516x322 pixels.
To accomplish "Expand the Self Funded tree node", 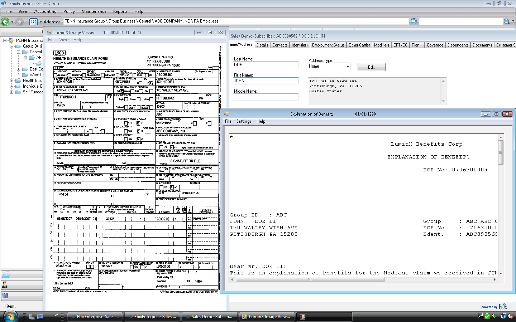I will point(12,92).
